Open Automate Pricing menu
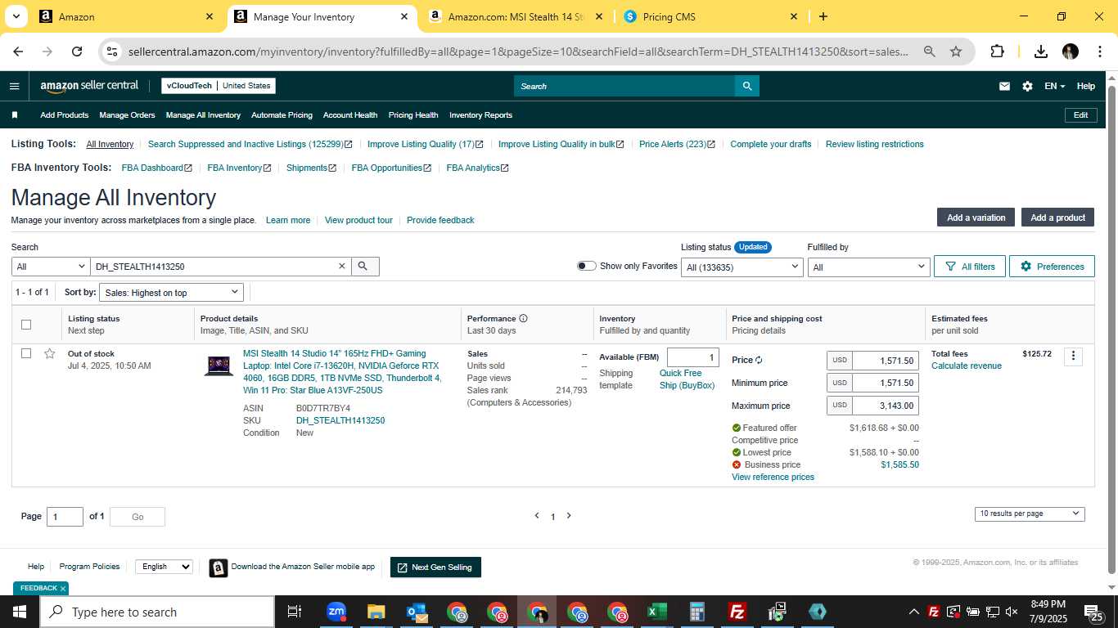The height and width of the screenshot is (628, 1118). coord(282,115)
